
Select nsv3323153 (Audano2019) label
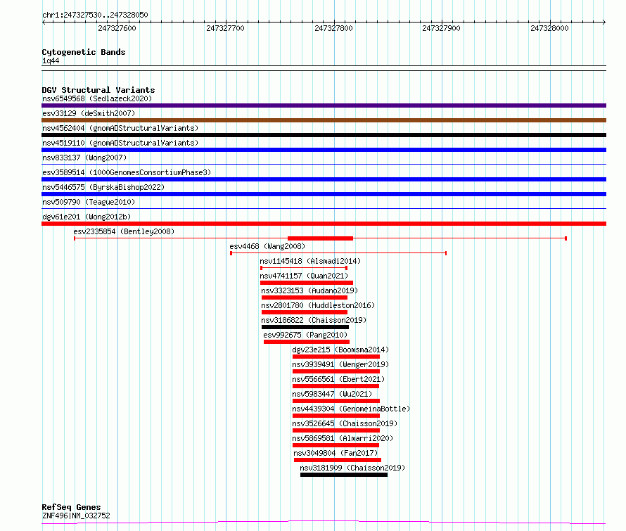pyautogui.click(x=309, y=290)
